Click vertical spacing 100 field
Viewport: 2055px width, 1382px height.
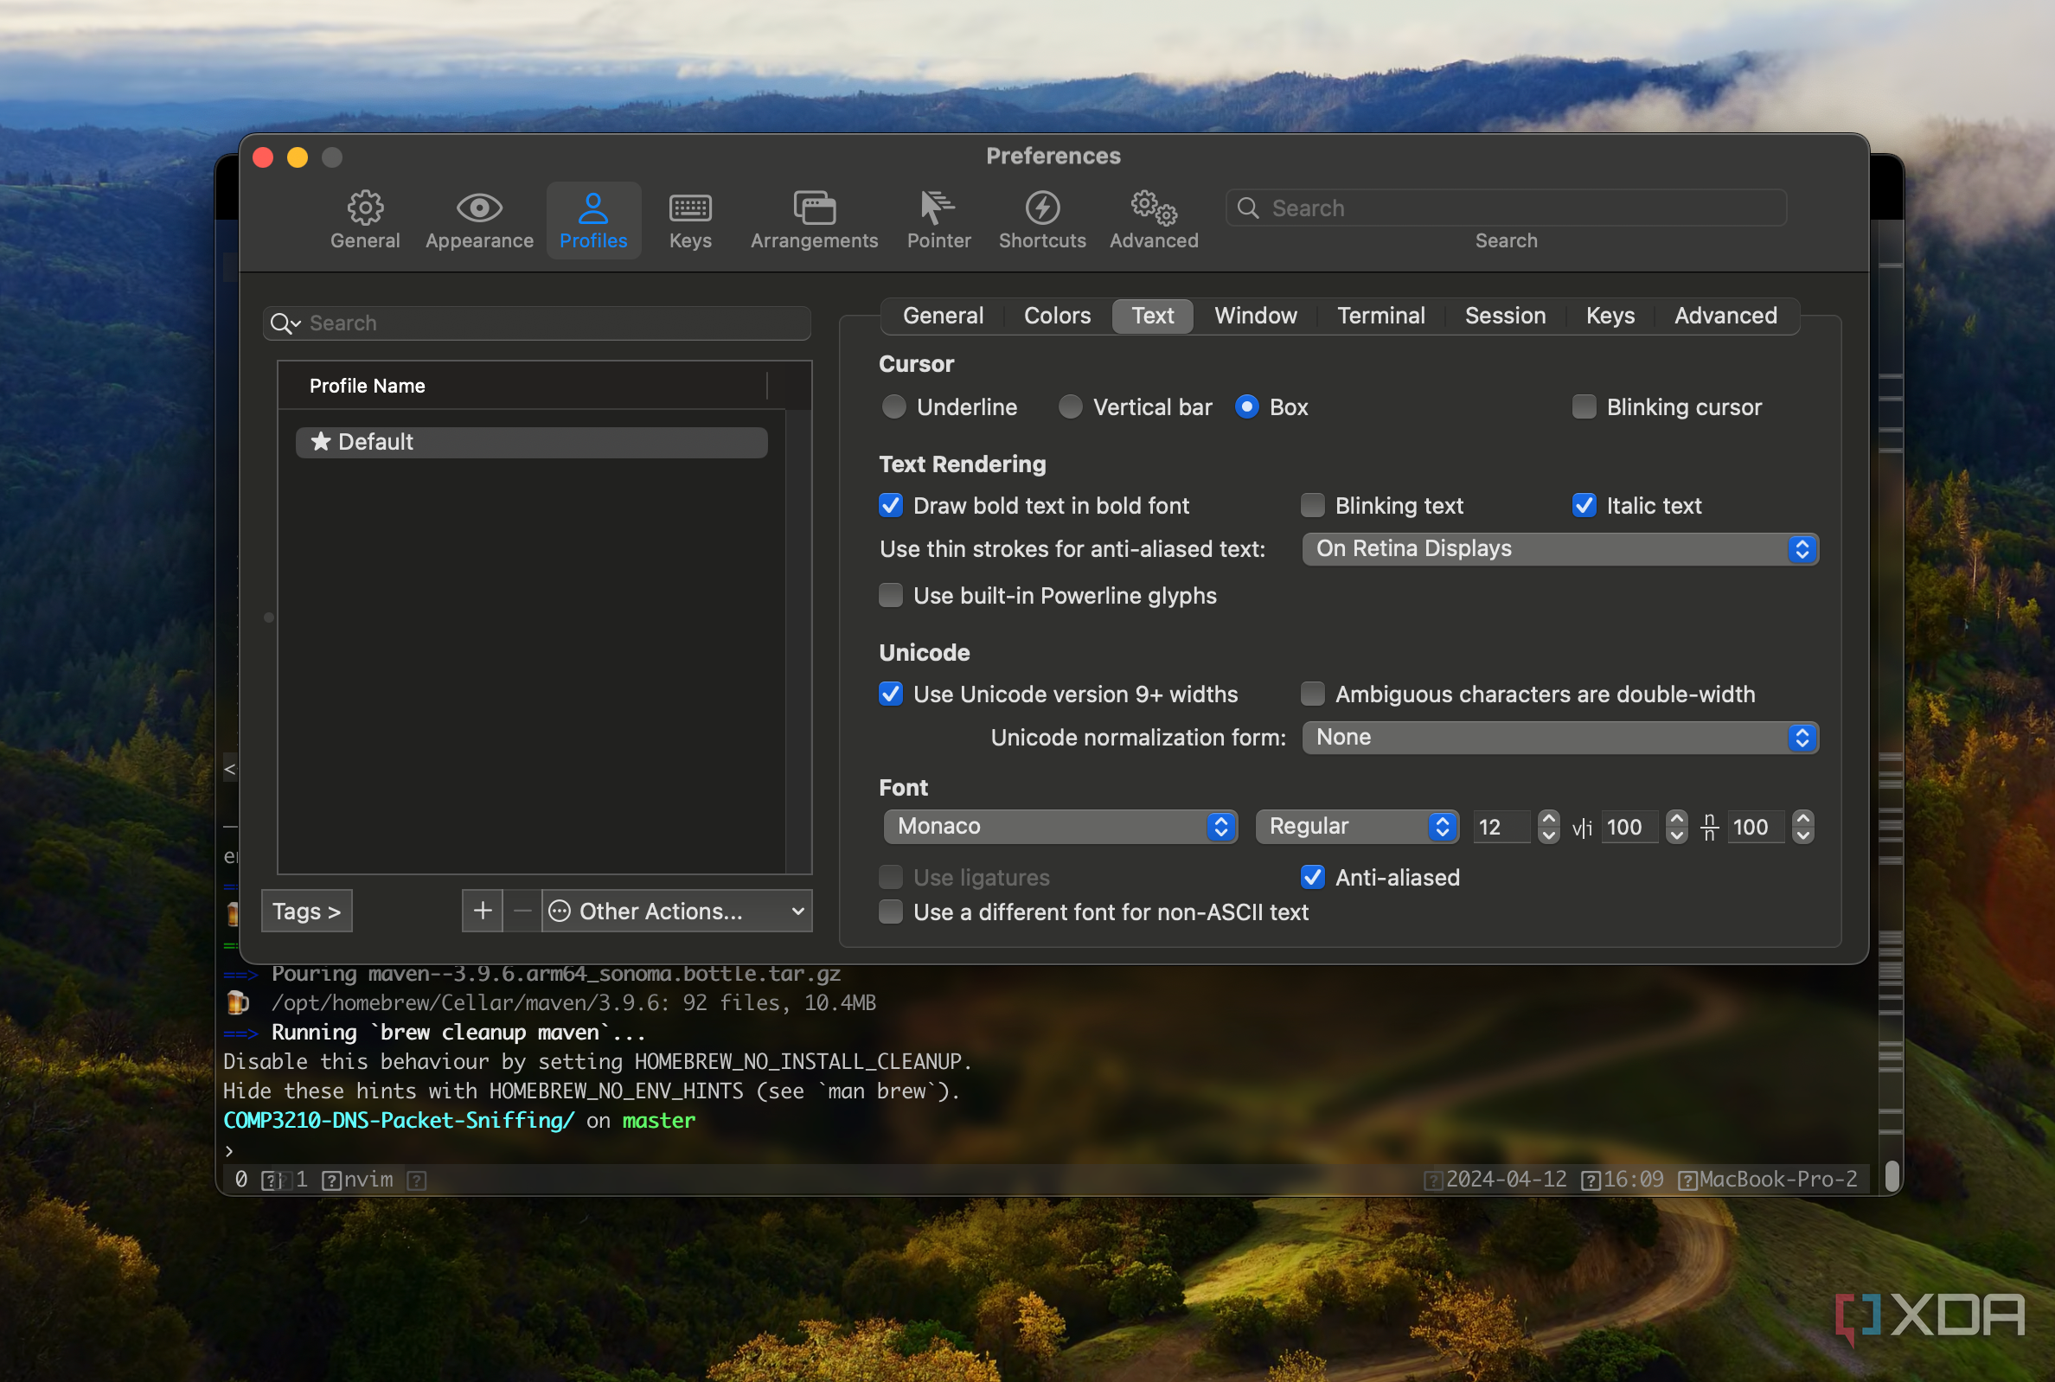coord(1757,828)
